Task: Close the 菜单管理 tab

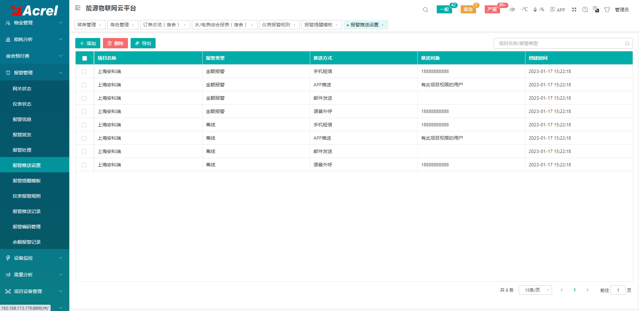Action: click(100, 25)
